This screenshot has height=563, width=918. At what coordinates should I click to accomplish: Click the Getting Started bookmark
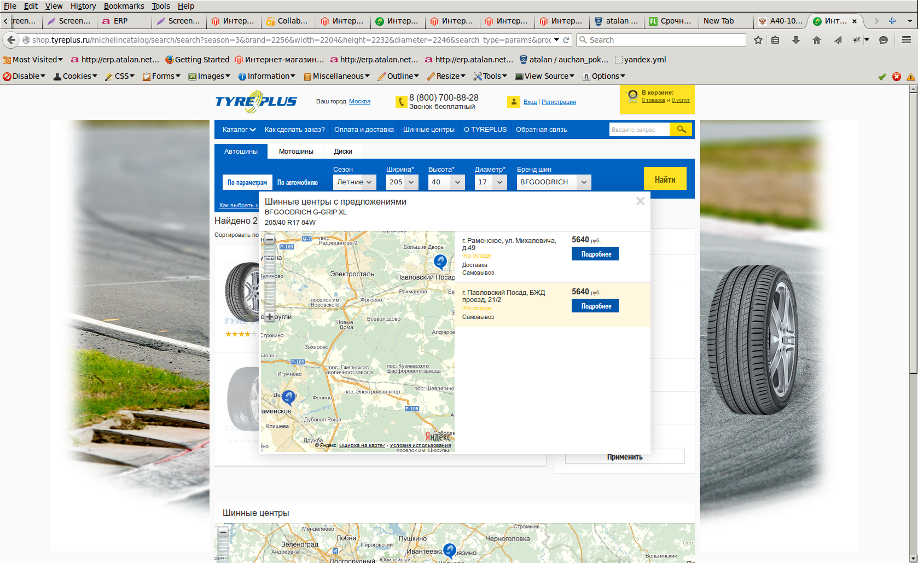point(197,60)
